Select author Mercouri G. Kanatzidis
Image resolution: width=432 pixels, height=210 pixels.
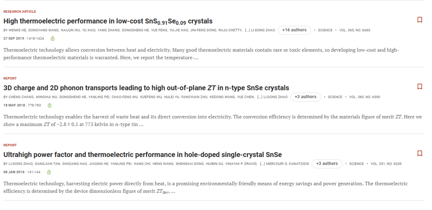(287, 164)
